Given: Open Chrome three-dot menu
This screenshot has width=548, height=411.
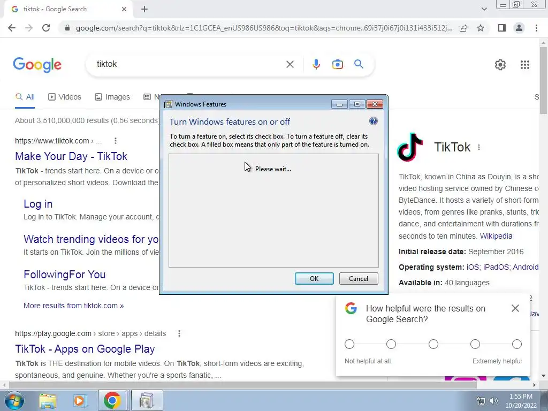Looking at the screenshot, I should coord(536,28).
